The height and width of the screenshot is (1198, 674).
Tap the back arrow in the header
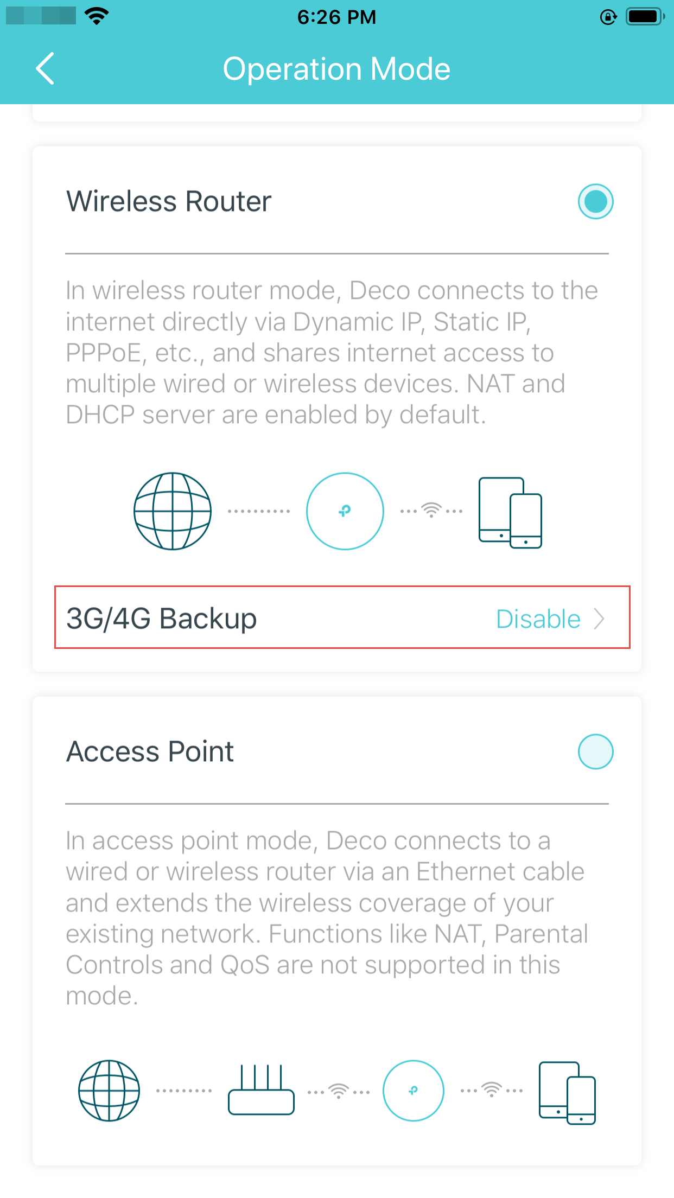(x=45, y=69)
